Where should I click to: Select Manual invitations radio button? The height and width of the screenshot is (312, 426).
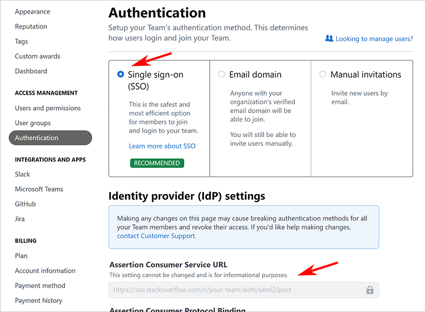[x=323, y=74]
